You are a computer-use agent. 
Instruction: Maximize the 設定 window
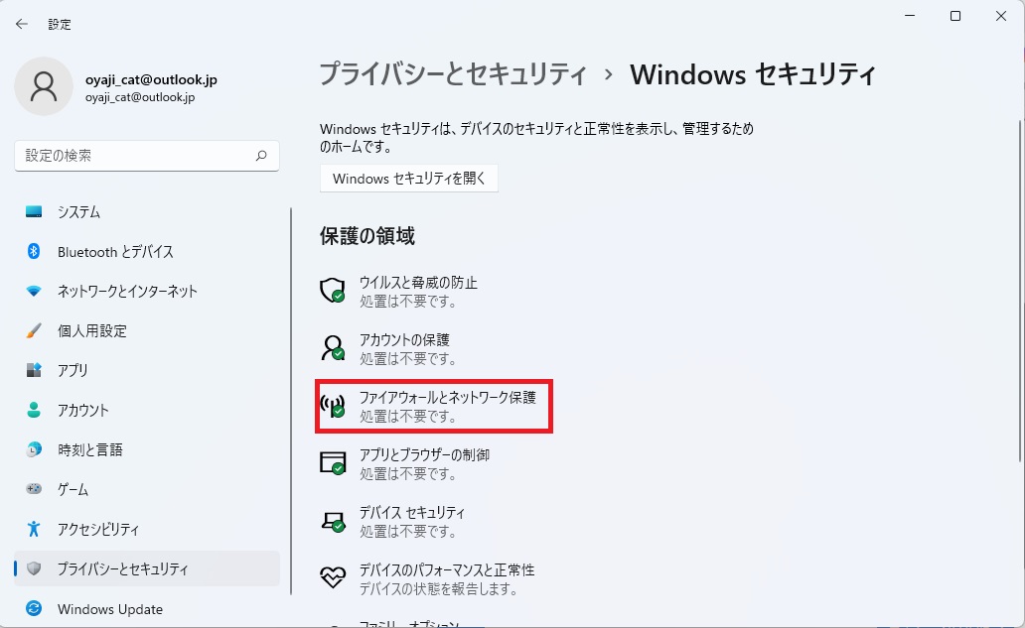click(955, 16)
